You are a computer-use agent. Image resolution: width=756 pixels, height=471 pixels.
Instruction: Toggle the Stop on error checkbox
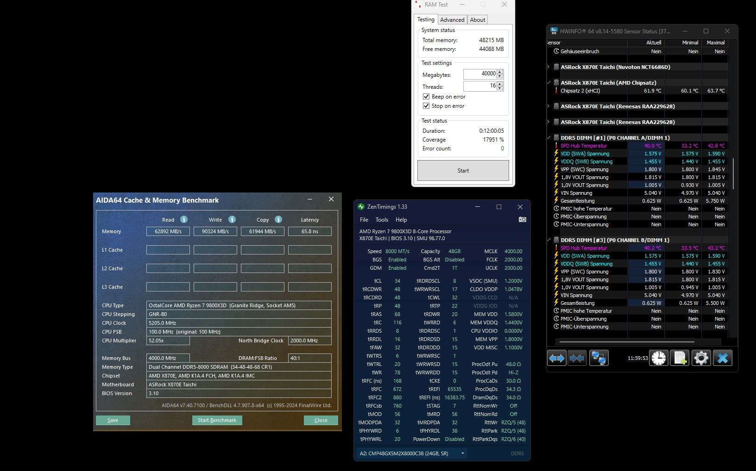[x=426, y=106]
